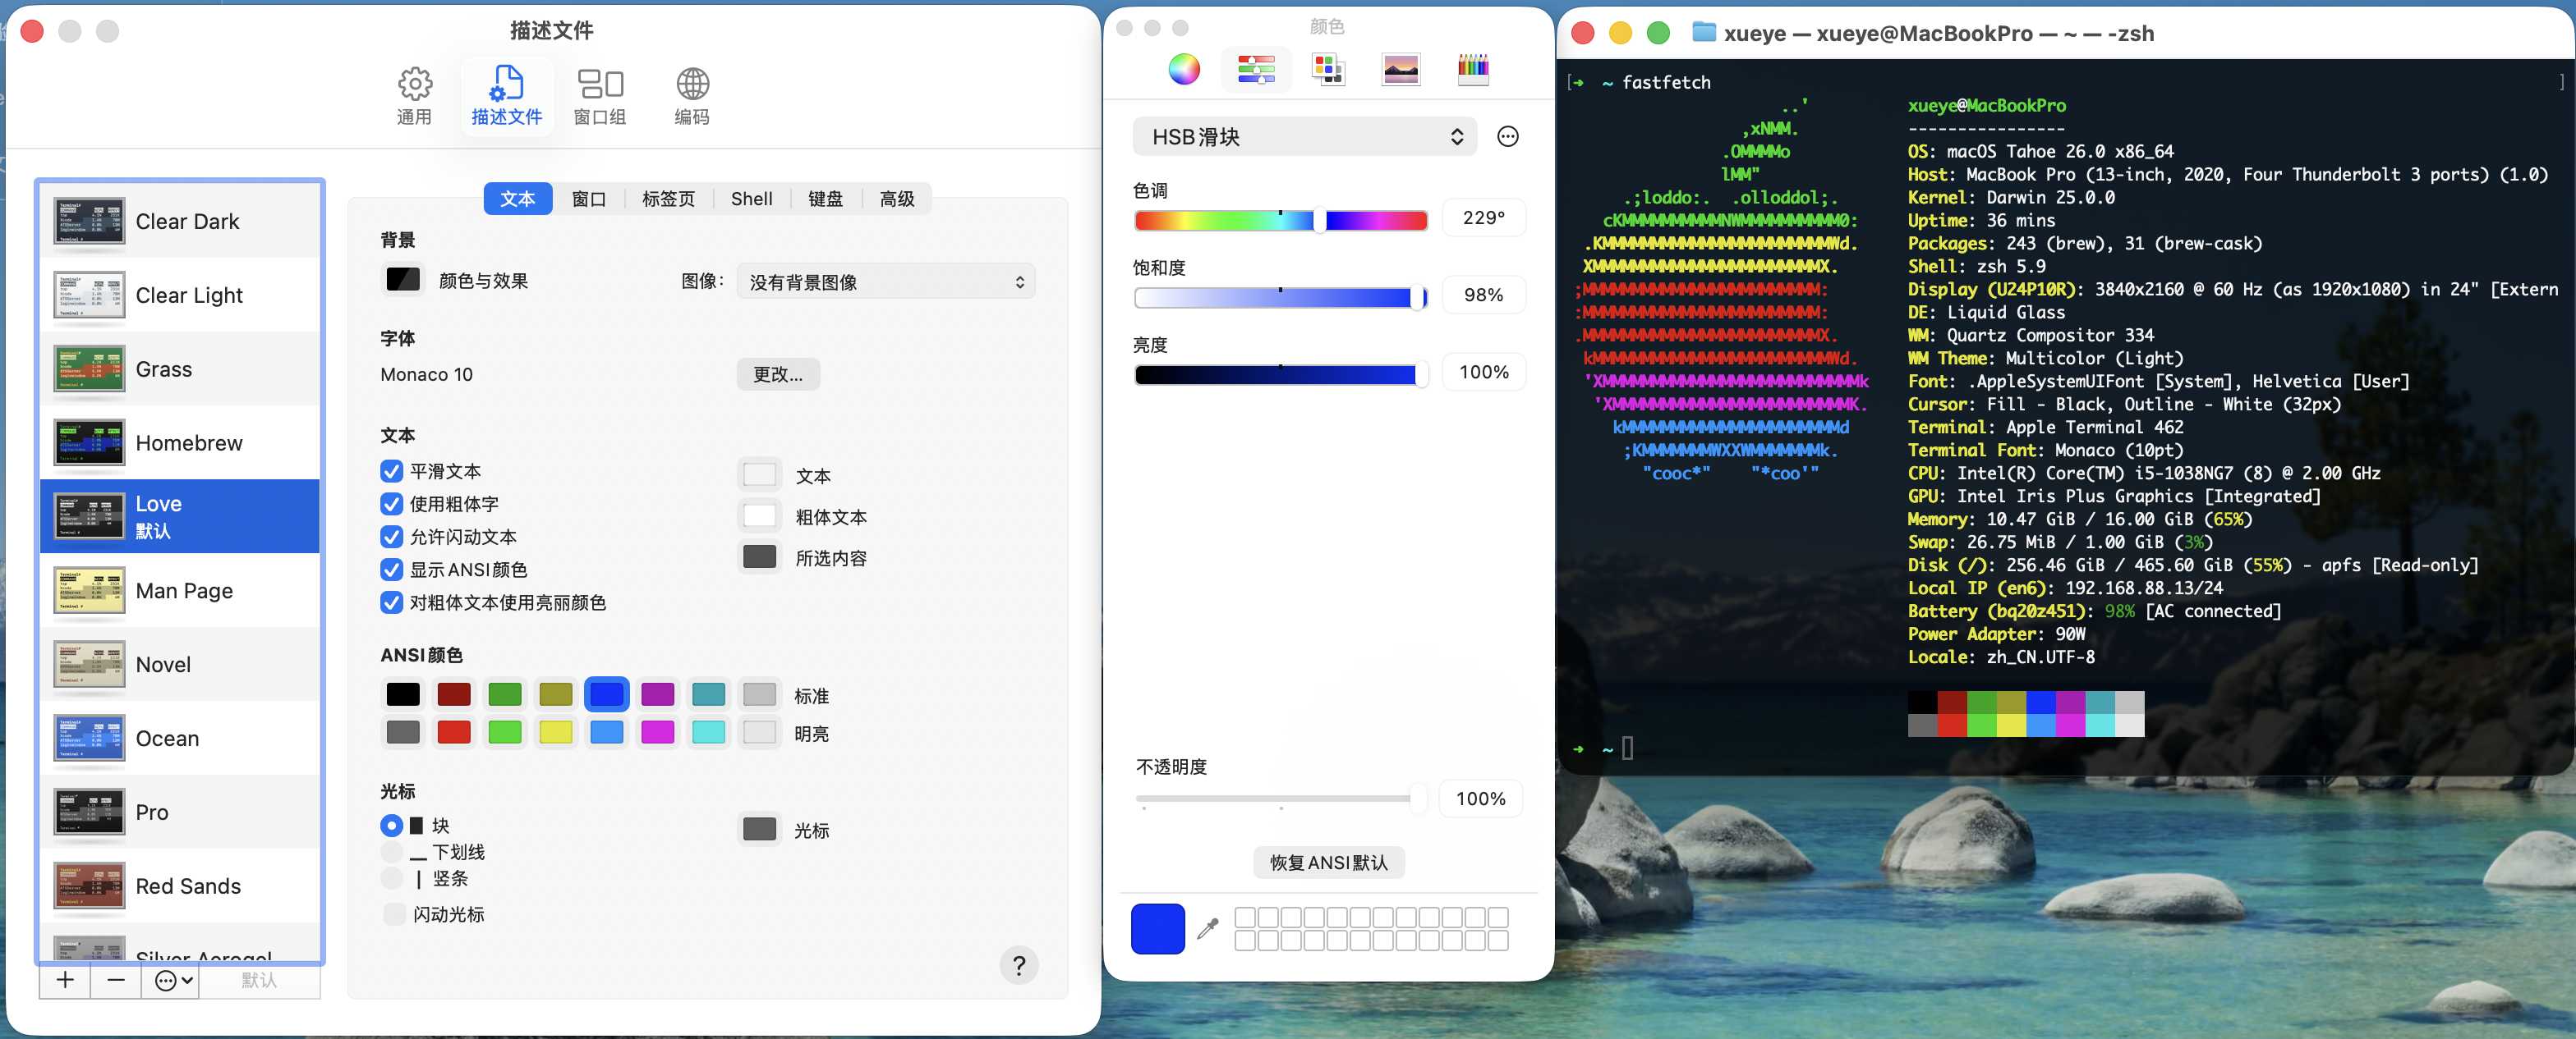Add a new profile with plus button
2576x1039 pixels.
click(65, 980)
